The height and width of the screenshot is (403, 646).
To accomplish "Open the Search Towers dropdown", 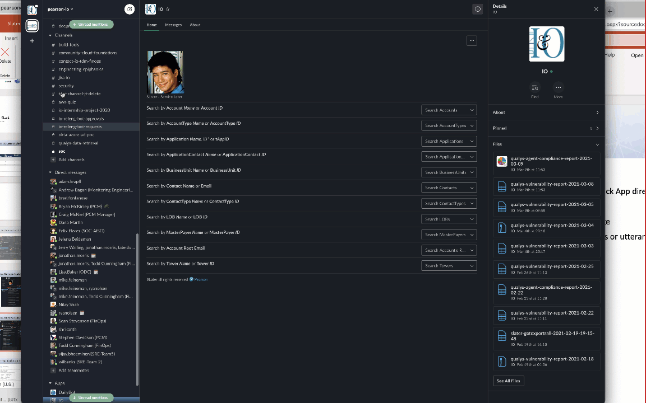I will tap(449, 266).
